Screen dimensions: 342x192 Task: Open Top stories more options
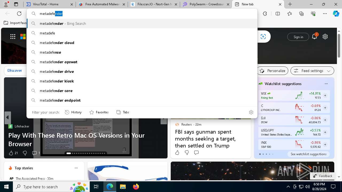[x=76, y=168]
